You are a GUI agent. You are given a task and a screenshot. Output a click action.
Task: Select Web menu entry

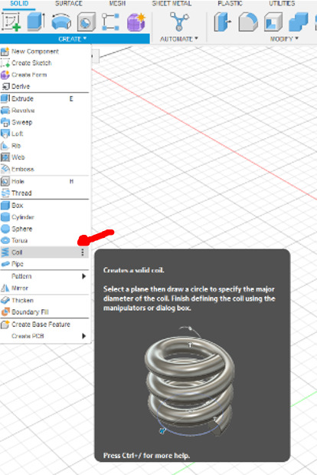pos(44,157)
